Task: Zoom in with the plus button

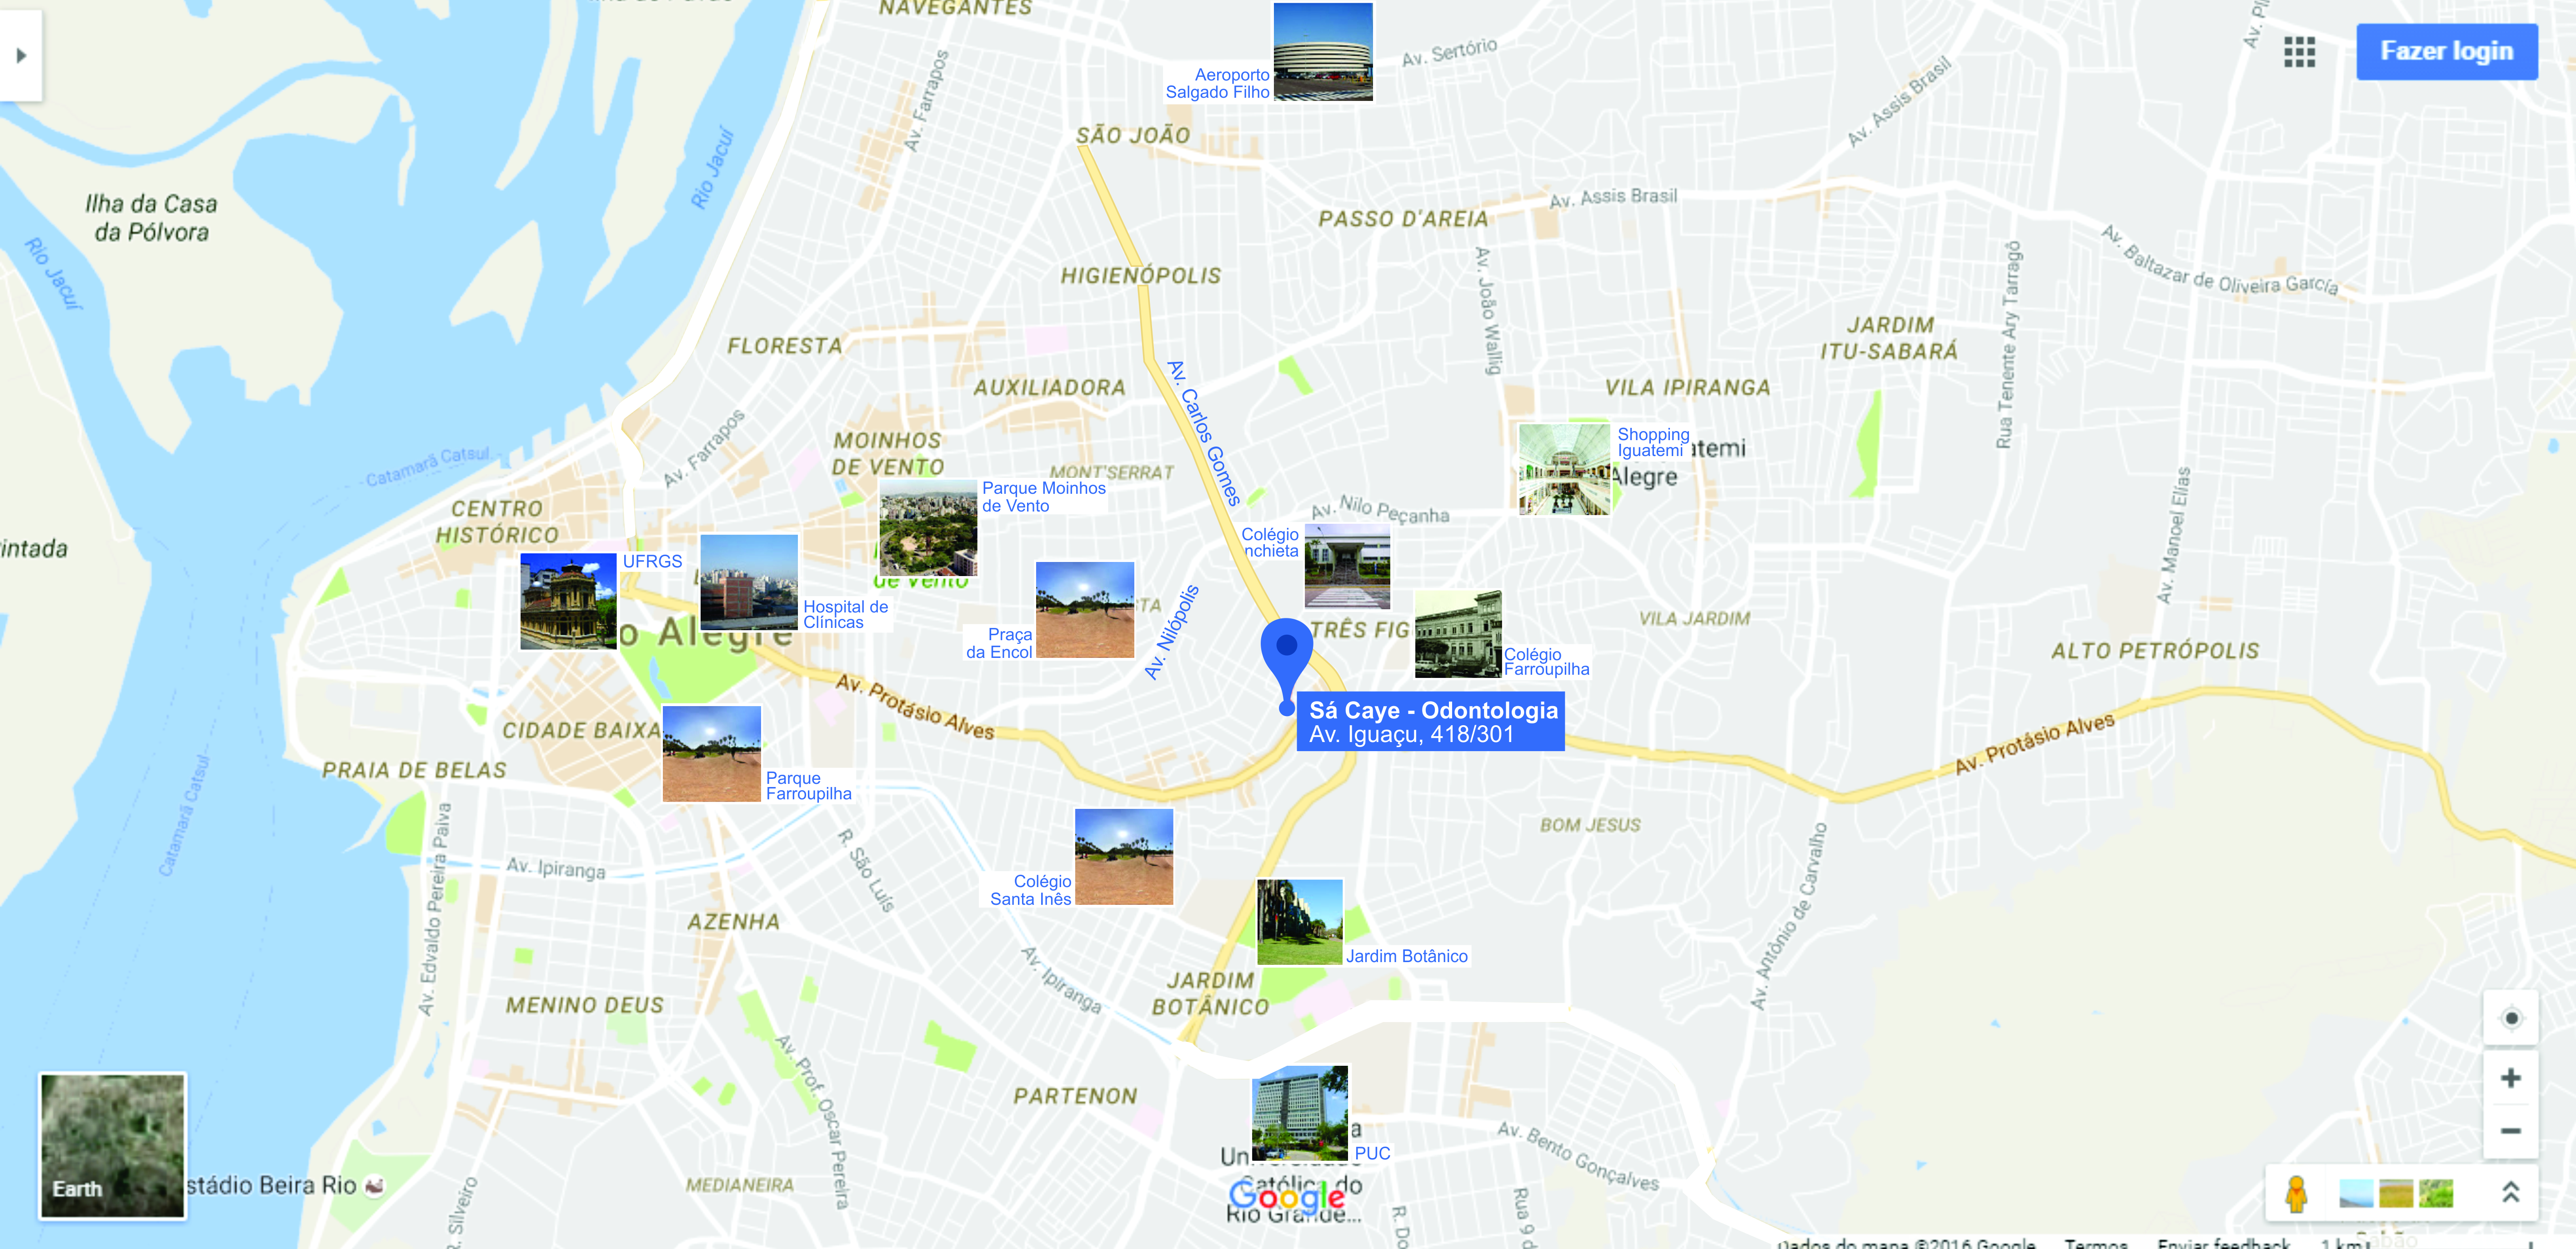Action: click(x=2510, y=1078)
